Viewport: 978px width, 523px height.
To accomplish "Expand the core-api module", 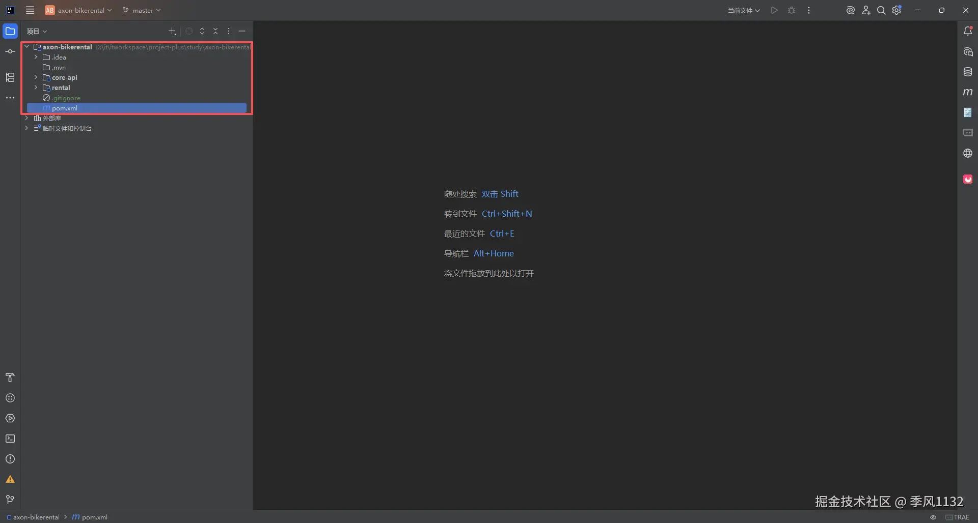I will pos(36,77).
